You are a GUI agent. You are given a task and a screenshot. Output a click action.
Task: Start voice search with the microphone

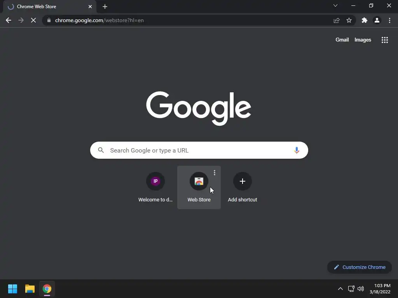click(297, 150)
